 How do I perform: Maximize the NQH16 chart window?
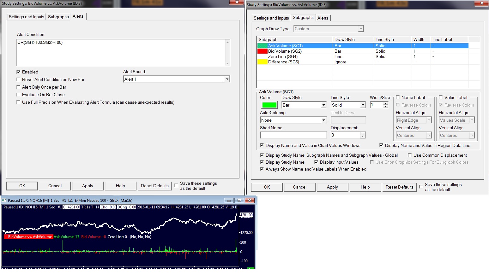tap(239, 200)
